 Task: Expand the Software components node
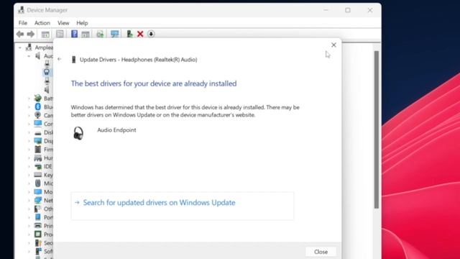pos(29,252)
